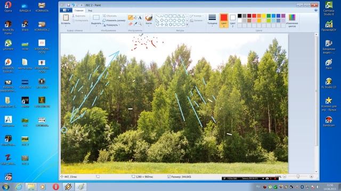The height and width of the screenshot is (191, 341).
Task: Switch to the Главная ribbon tab
Action: 79,11
